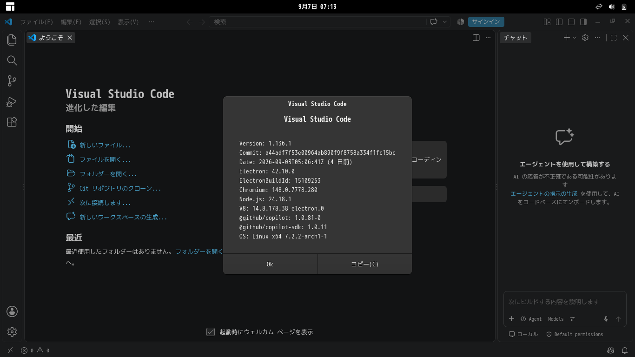Select the ようこそ tab
Image resolution: width=635 pixels, height=357 pixels.
(x=50, y=38)
